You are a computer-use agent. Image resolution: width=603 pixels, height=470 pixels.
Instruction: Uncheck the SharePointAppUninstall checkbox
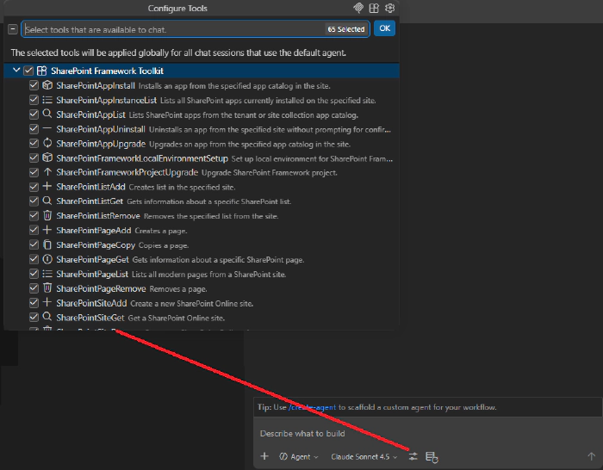tap(34, 129)
